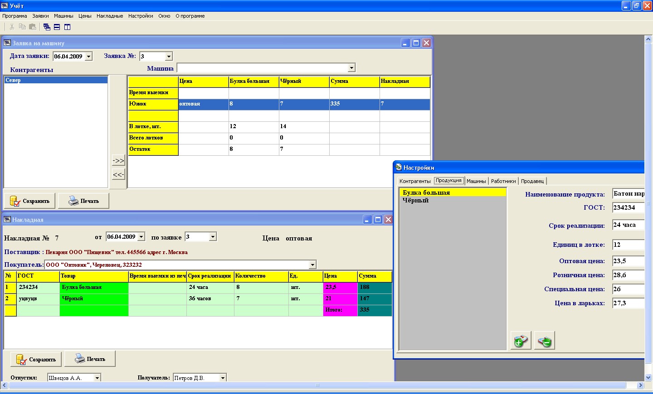Open the Накладные menu
Screen dimensions: 653x394
pos(110,16)
